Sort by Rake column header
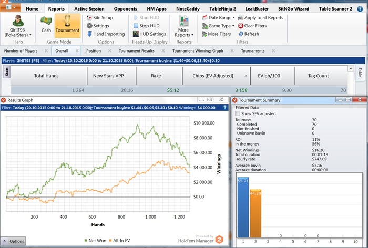This screenshot has height=248, width=368. coord(159,76)
